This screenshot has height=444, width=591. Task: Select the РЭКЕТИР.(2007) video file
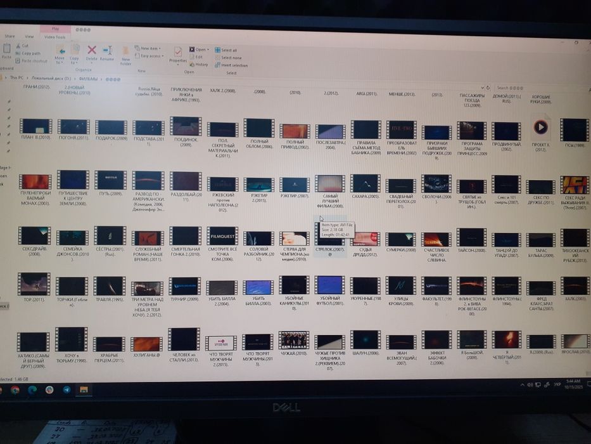coord(295,188)
